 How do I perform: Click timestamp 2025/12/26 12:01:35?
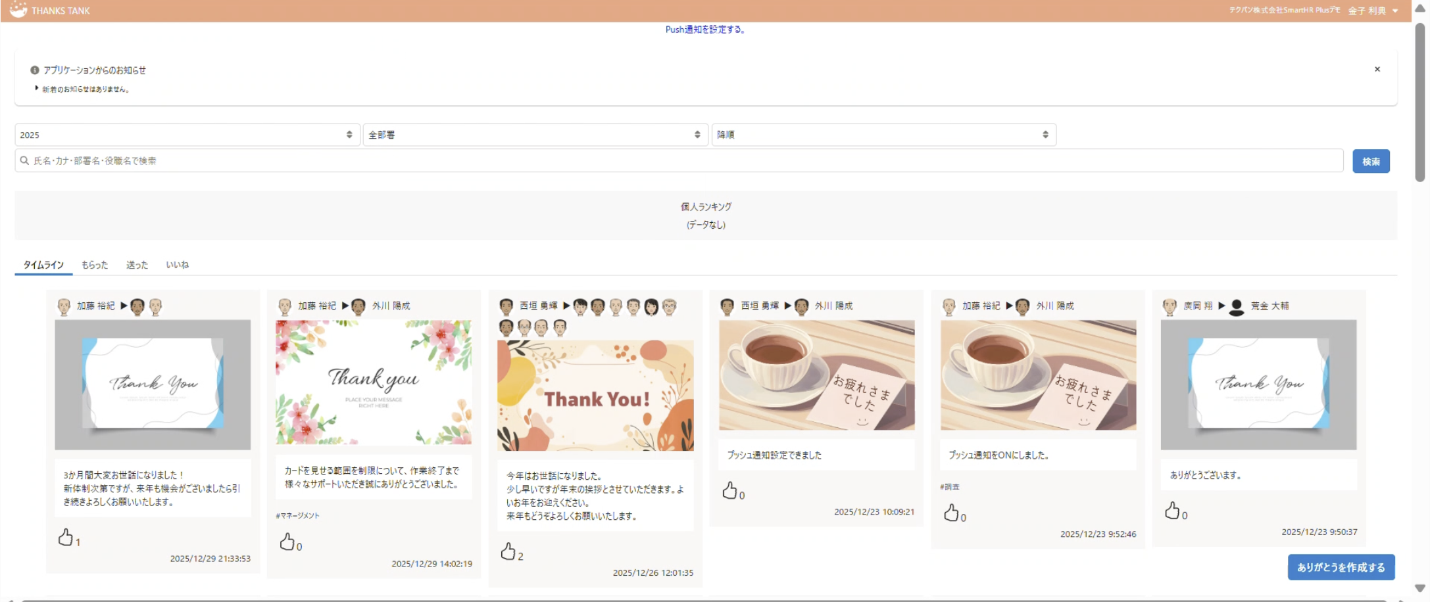coord(653,573)
